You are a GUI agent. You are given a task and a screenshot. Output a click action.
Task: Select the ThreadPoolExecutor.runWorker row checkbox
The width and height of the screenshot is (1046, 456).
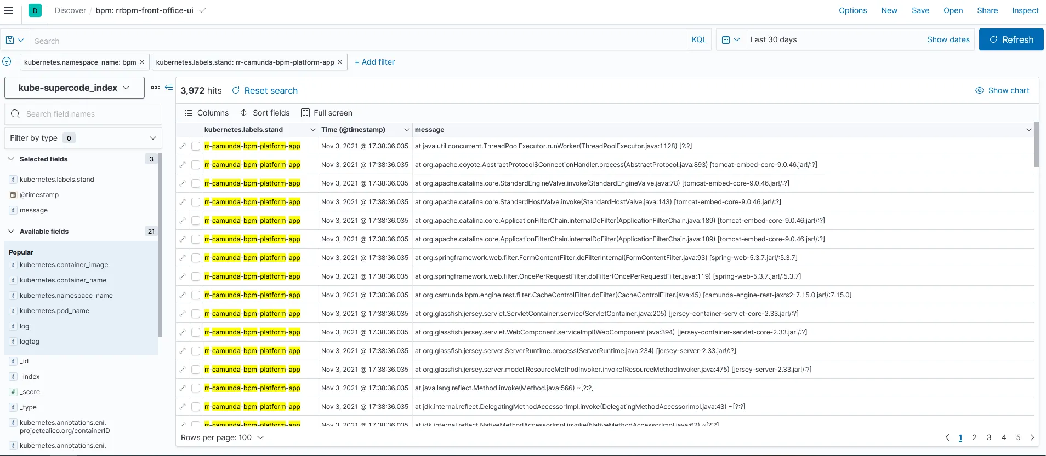coord(196,146)
